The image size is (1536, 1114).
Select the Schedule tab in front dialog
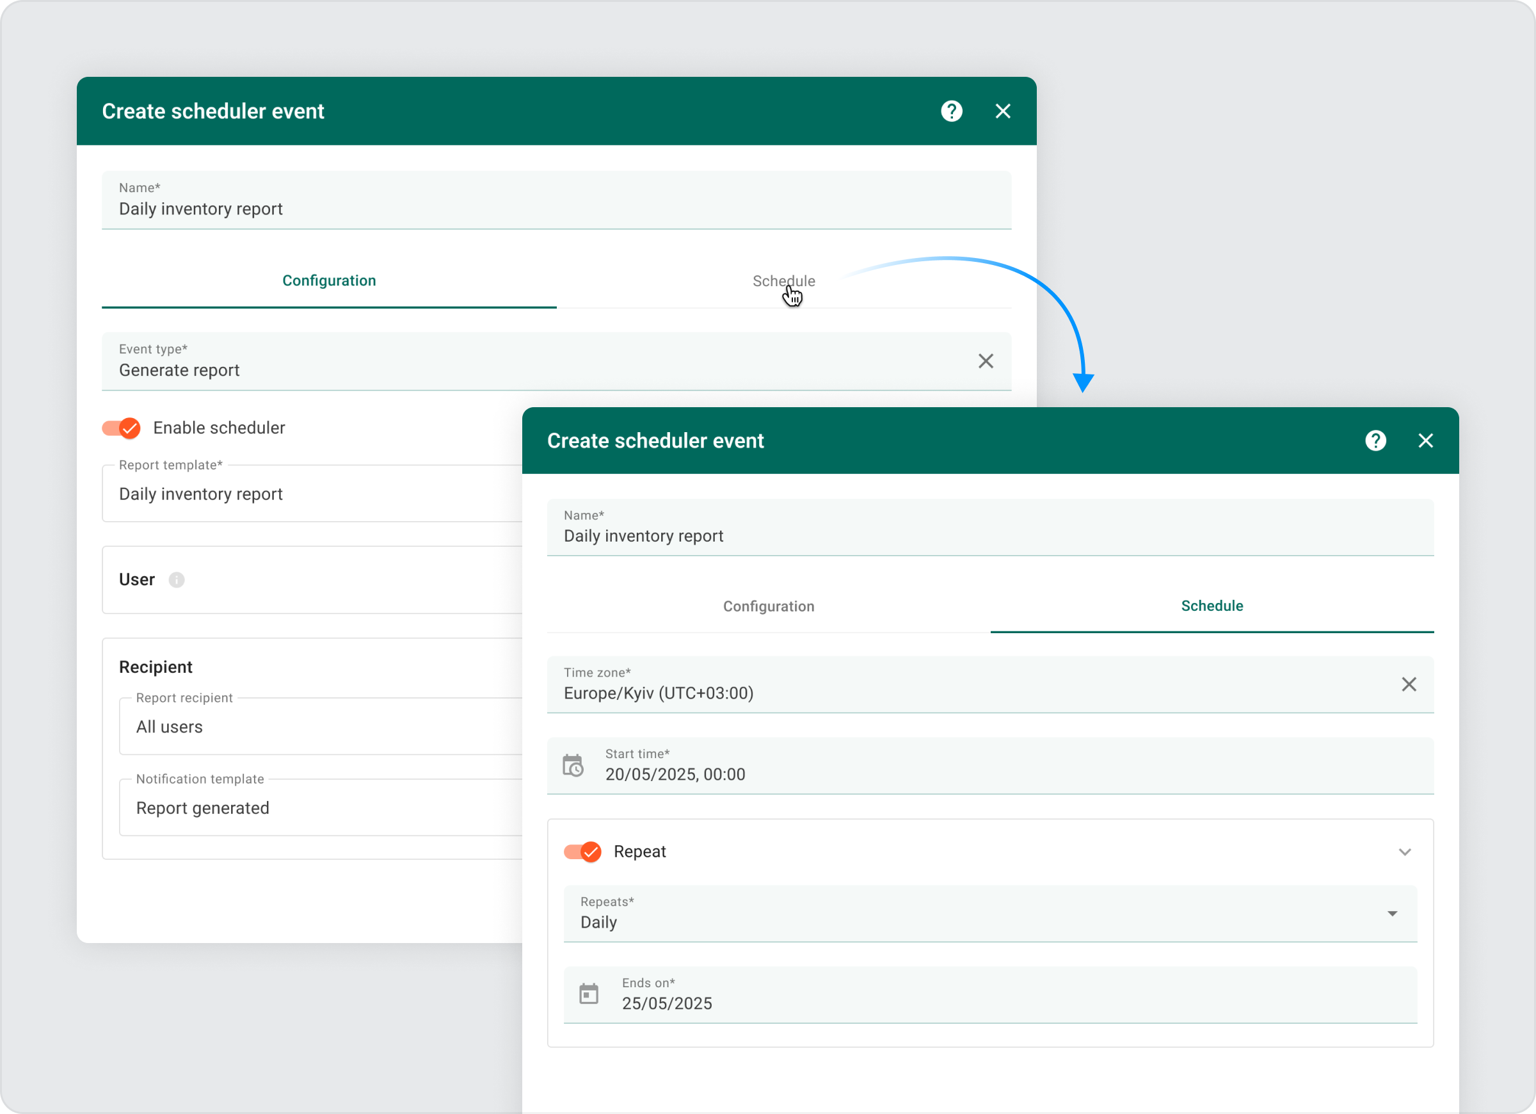click(x=1211, y=606)
